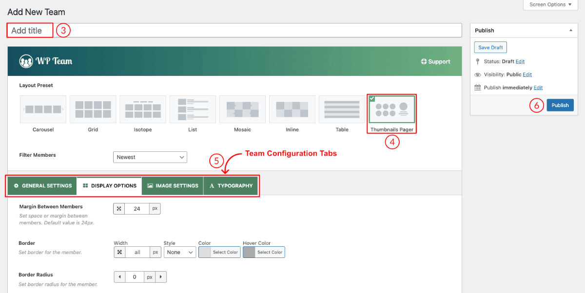This screenshot has width=585, height=293.
Task: Select the Grid layout preset
Action: [93, 109]
